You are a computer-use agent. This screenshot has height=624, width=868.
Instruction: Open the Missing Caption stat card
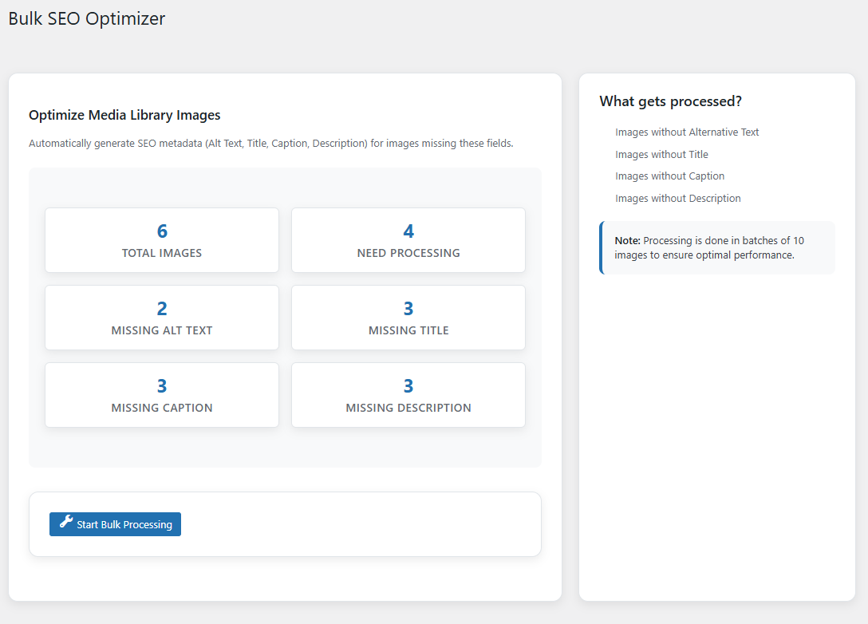162,395
